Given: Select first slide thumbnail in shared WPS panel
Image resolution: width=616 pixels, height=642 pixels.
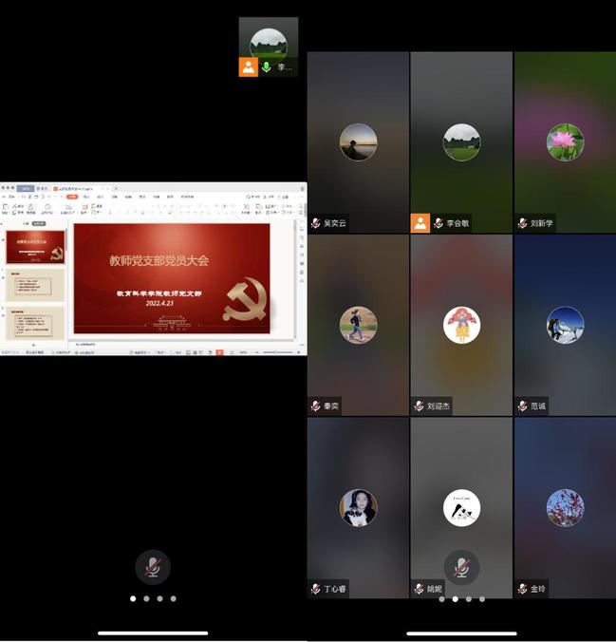Looking at the screenshot, I should [x=35, y=246].
